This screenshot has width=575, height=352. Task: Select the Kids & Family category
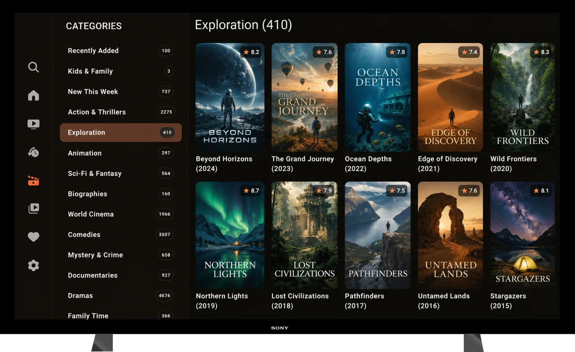click(x=121, y=71)
